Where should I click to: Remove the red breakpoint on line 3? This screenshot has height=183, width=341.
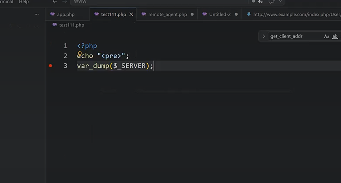(51, 65)
